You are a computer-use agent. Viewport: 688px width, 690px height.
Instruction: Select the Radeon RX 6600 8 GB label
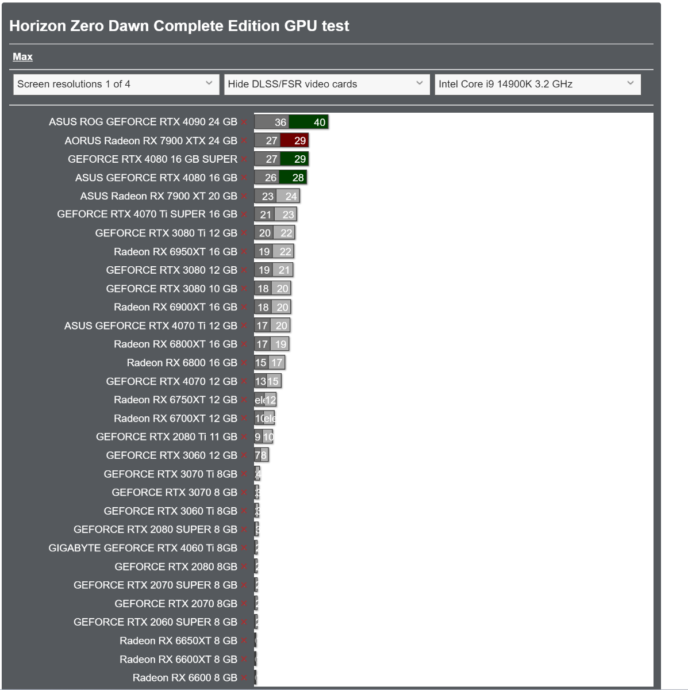pos(185,678)
